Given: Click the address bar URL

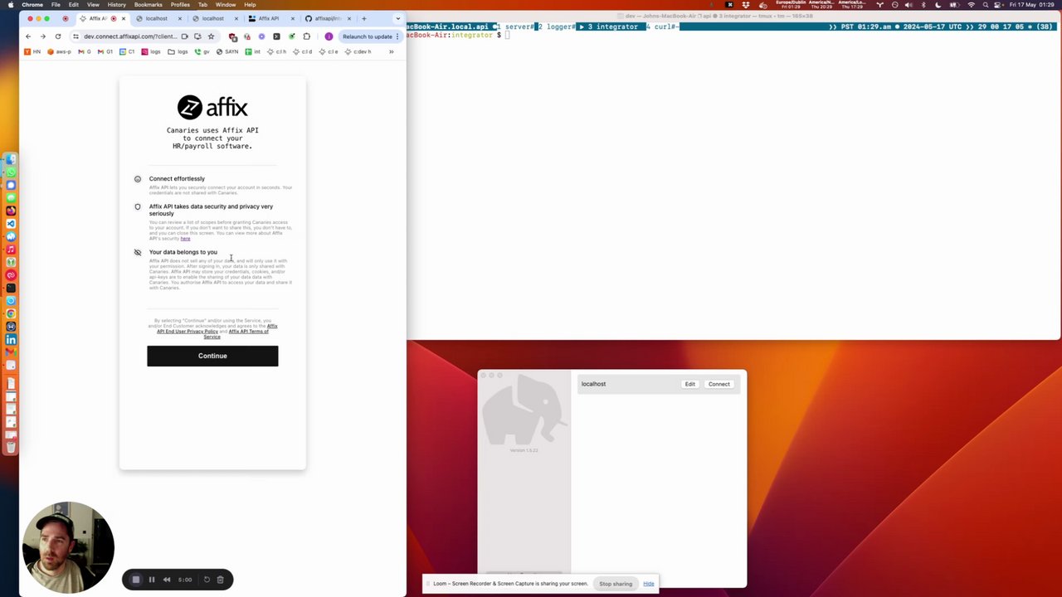Looking at the screenshot, I should (x=130, y=36).
